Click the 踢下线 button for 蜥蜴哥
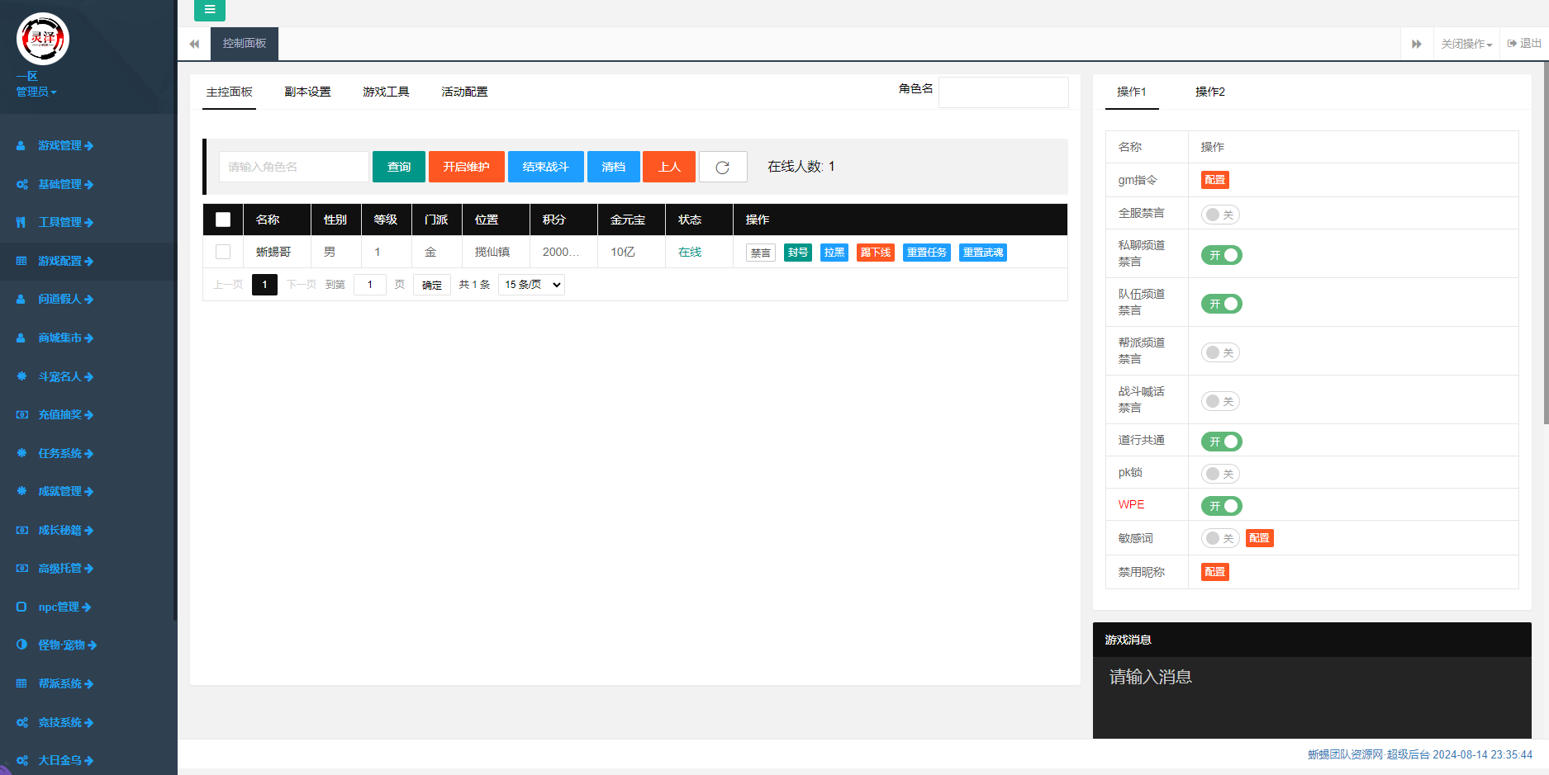This screenshot has height=775, width=1549. click(x=875, y=253)
